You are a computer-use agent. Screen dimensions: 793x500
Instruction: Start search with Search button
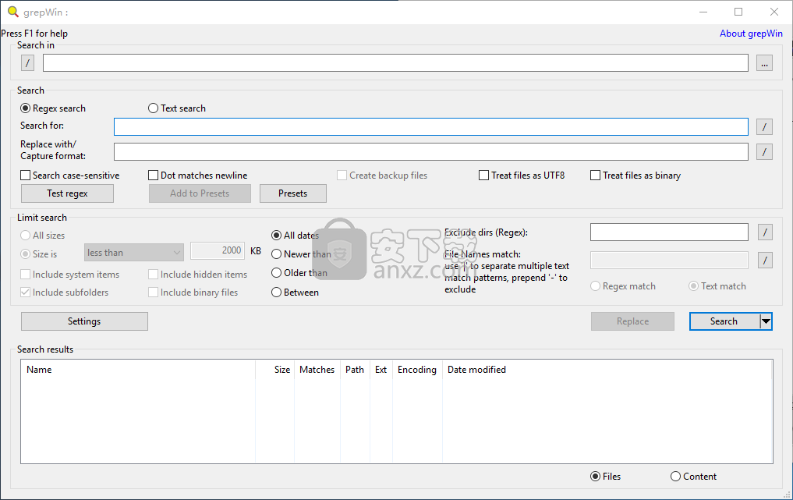coord(724,321)
